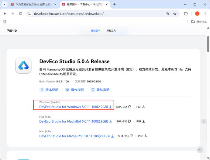The height and width of the screenshot is (160, 210).
Task: Click the DevEco Studio logo thumbnail
Action: [23, 65]
